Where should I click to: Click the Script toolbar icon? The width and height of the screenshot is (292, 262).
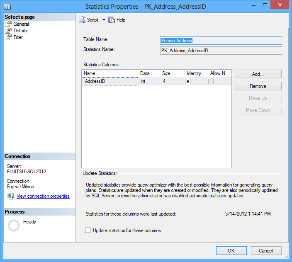82,20
